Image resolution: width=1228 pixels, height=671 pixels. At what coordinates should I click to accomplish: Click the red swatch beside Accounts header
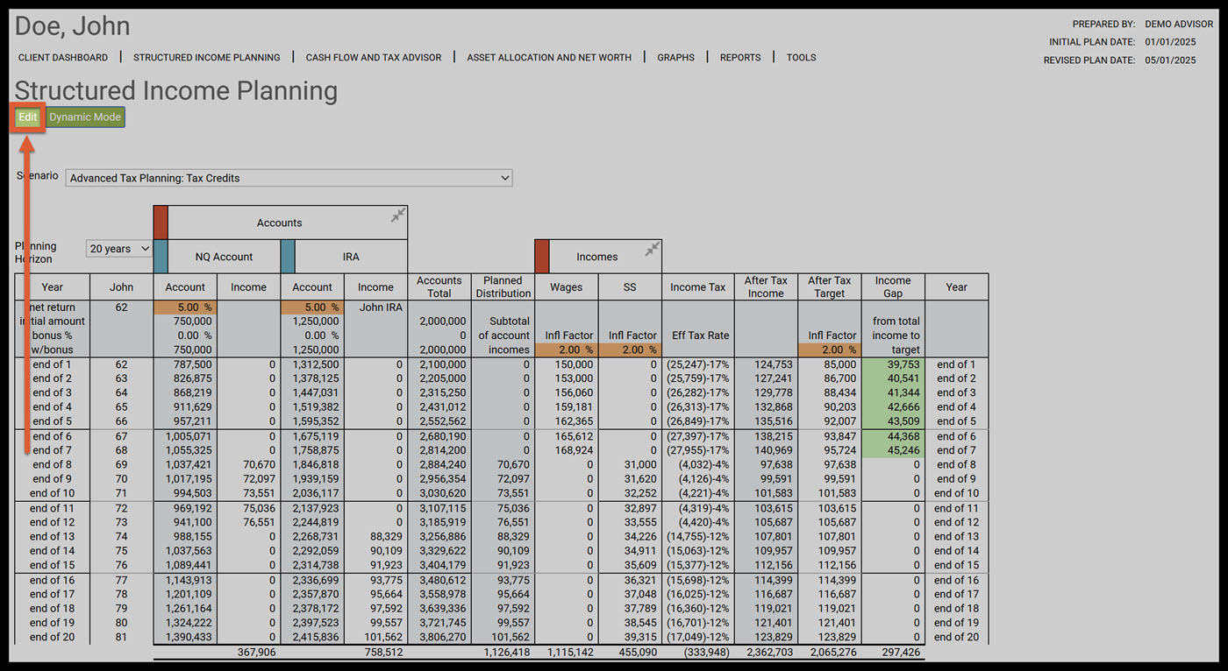(x=161, y=222)
